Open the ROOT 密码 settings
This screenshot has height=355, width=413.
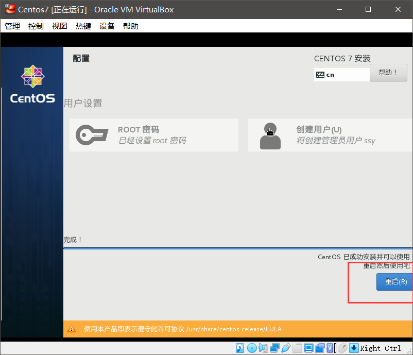tap(154, 135)
